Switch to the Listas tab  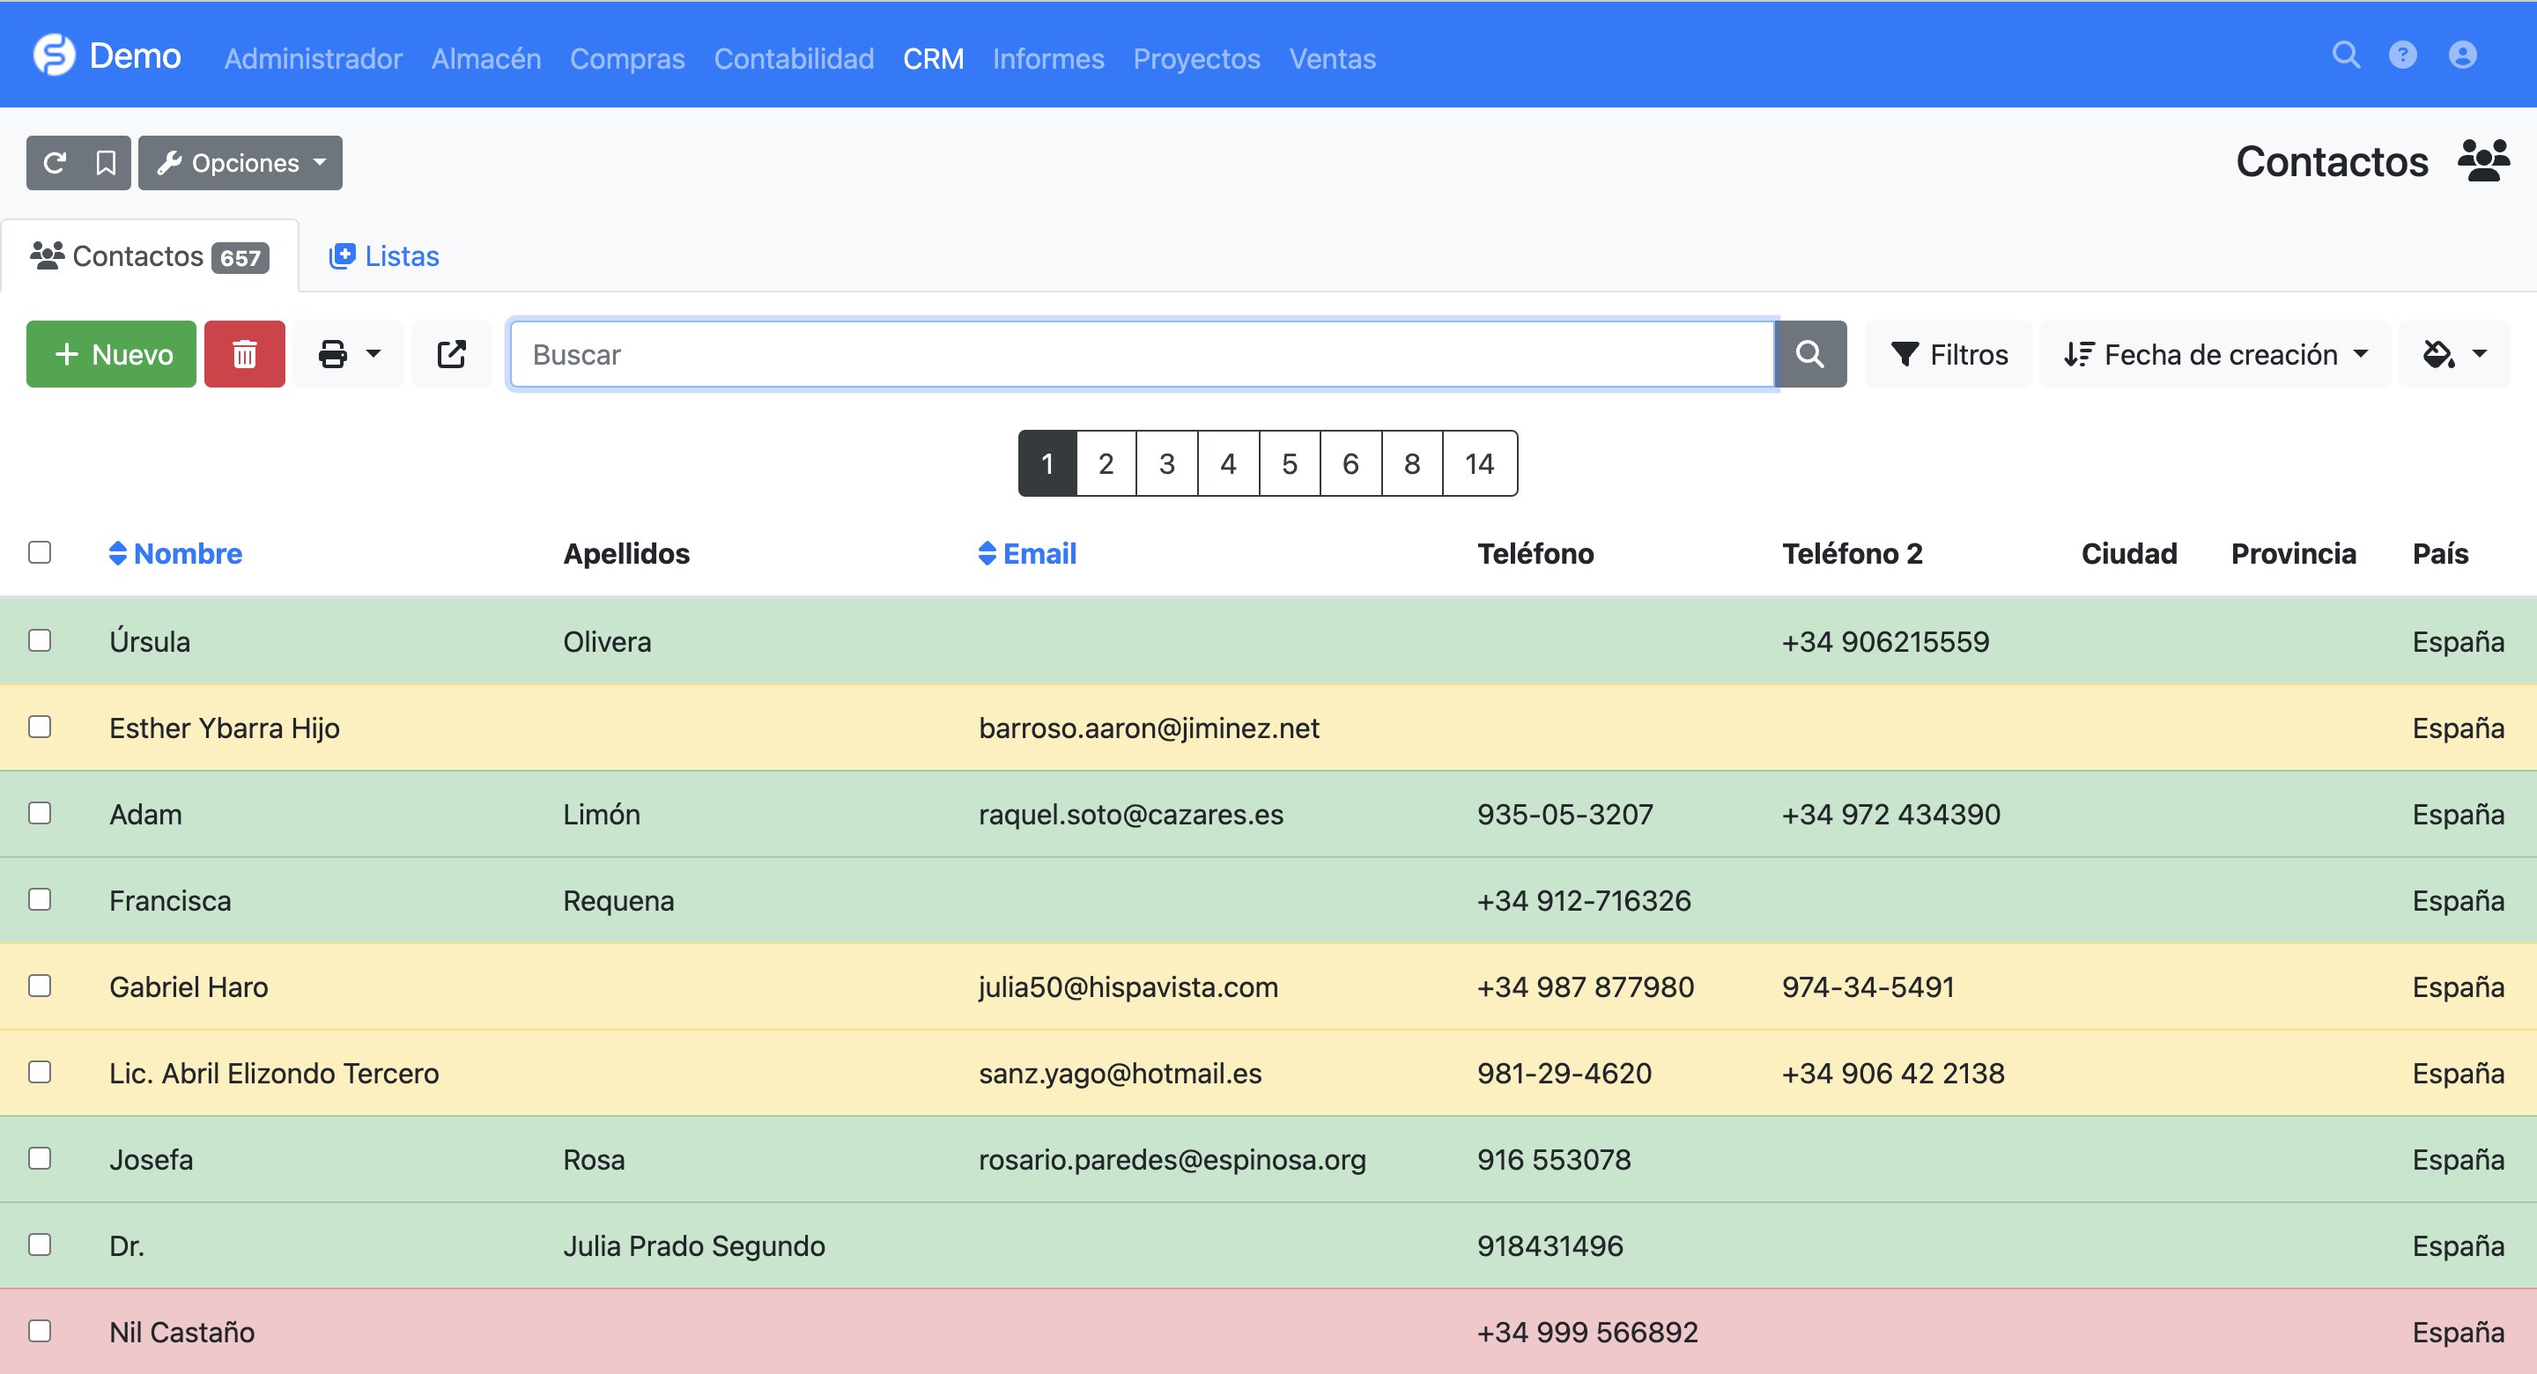click(x=384, y=256)
